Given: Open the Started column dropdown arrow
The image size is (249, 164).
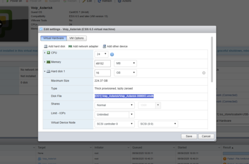Looking at the screenshot, I should 219,148.
